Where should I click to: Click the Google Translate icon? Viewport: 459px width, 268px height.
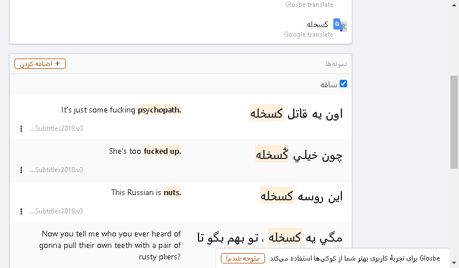pyautogui.click(x=340, y=25)
